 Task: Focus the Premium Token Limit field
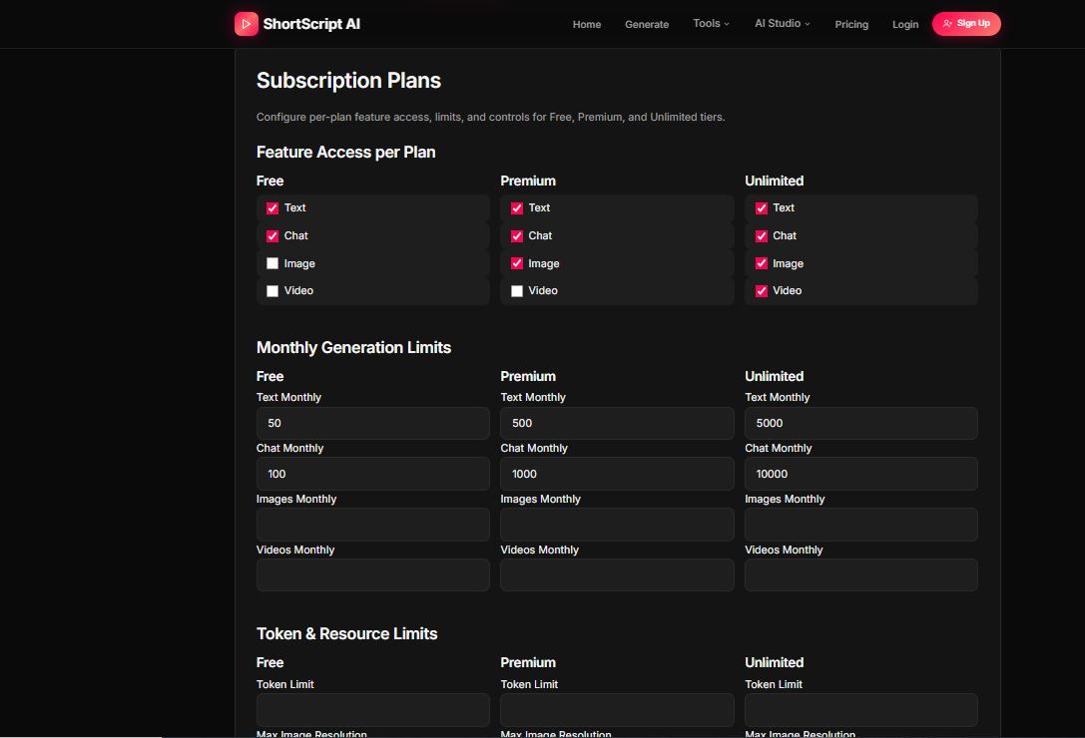[616, 710]
